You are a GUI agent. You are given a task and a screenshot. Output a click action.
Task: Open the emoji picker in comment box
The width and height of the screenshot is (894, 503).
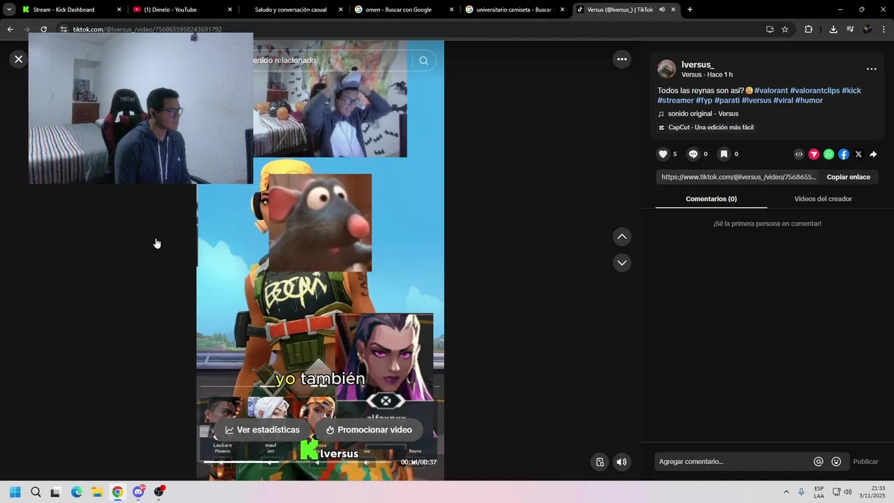836,462
